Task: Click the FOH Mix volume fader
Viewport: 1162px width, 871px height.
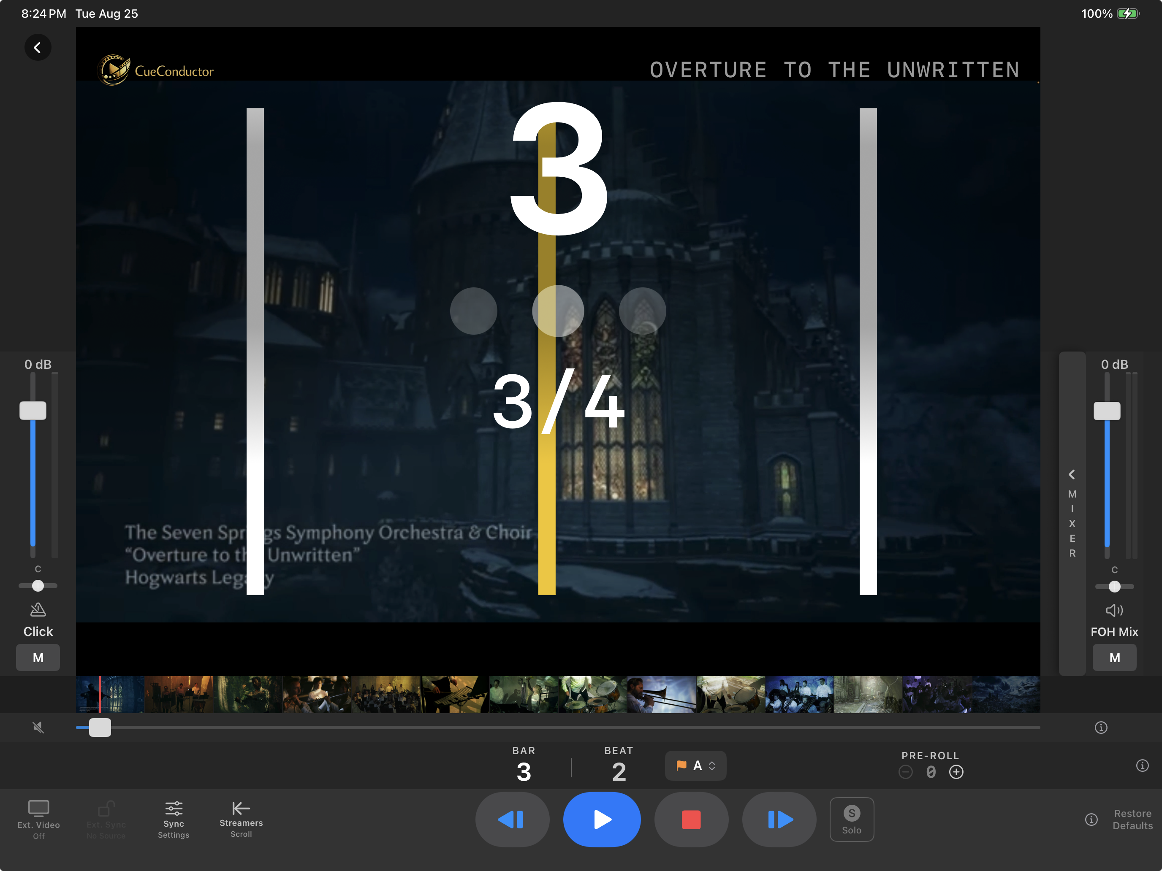Action: point(1107,411)
